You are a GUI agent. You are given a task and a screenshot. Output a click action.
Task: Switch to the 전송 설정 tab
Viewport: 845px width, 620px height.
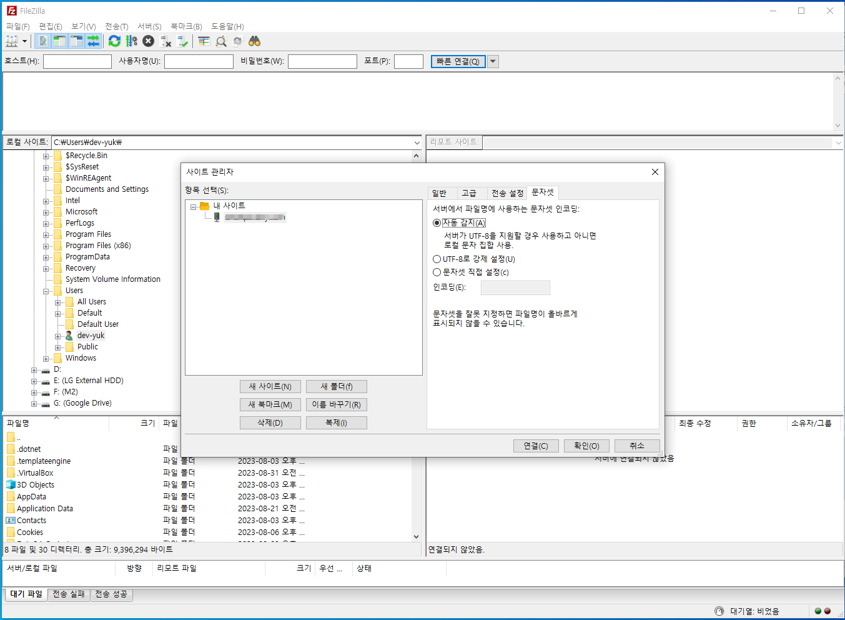click(x=507, y=193)
